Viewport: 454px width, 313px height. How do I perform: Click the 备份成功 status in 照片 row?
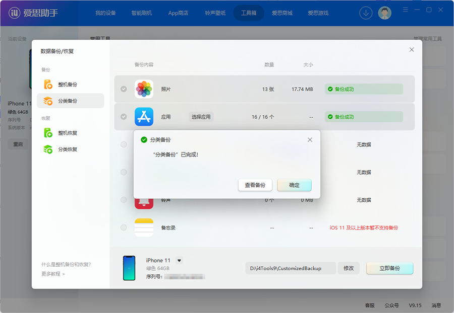tap(364, 89)
